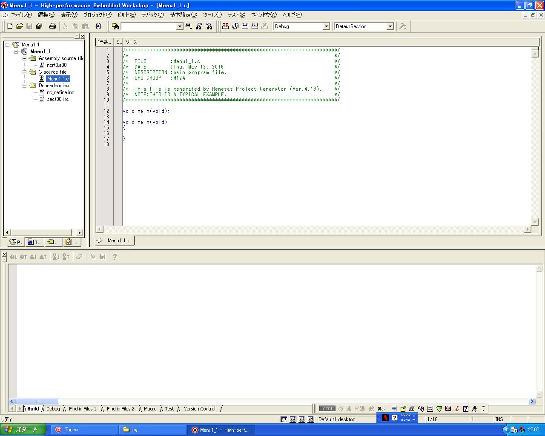545x436 pixels.
Task: Click the Open File folder icon
Action: tap(20, 26)
